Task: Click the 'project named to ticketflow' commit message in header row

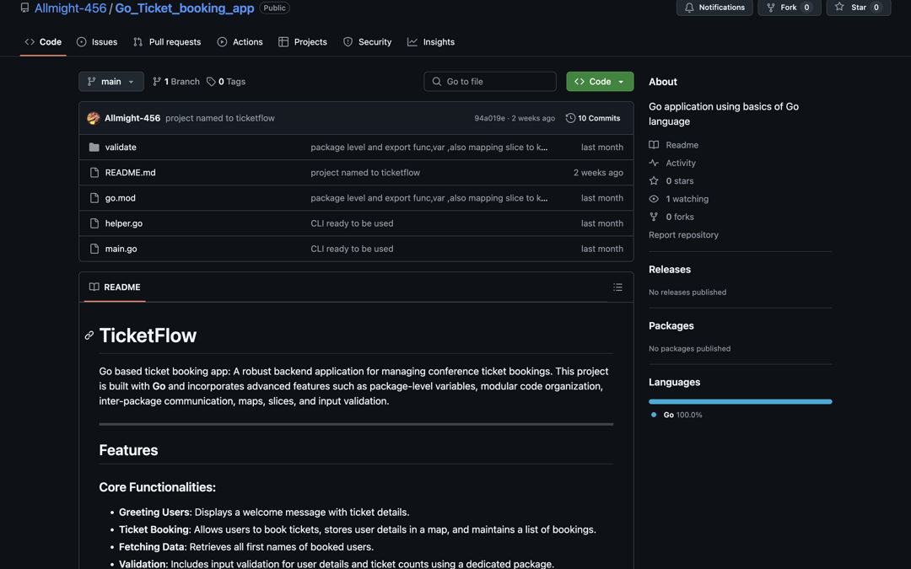Action: pyautogui.click(x=220, y=119)
